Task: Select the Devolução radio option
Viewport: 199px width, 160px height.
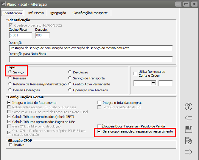Action: [x=70, y=72]
